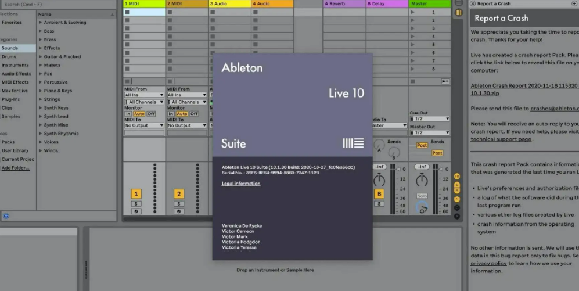
Task: Open the technical support page link
Action: pos(501,139)
